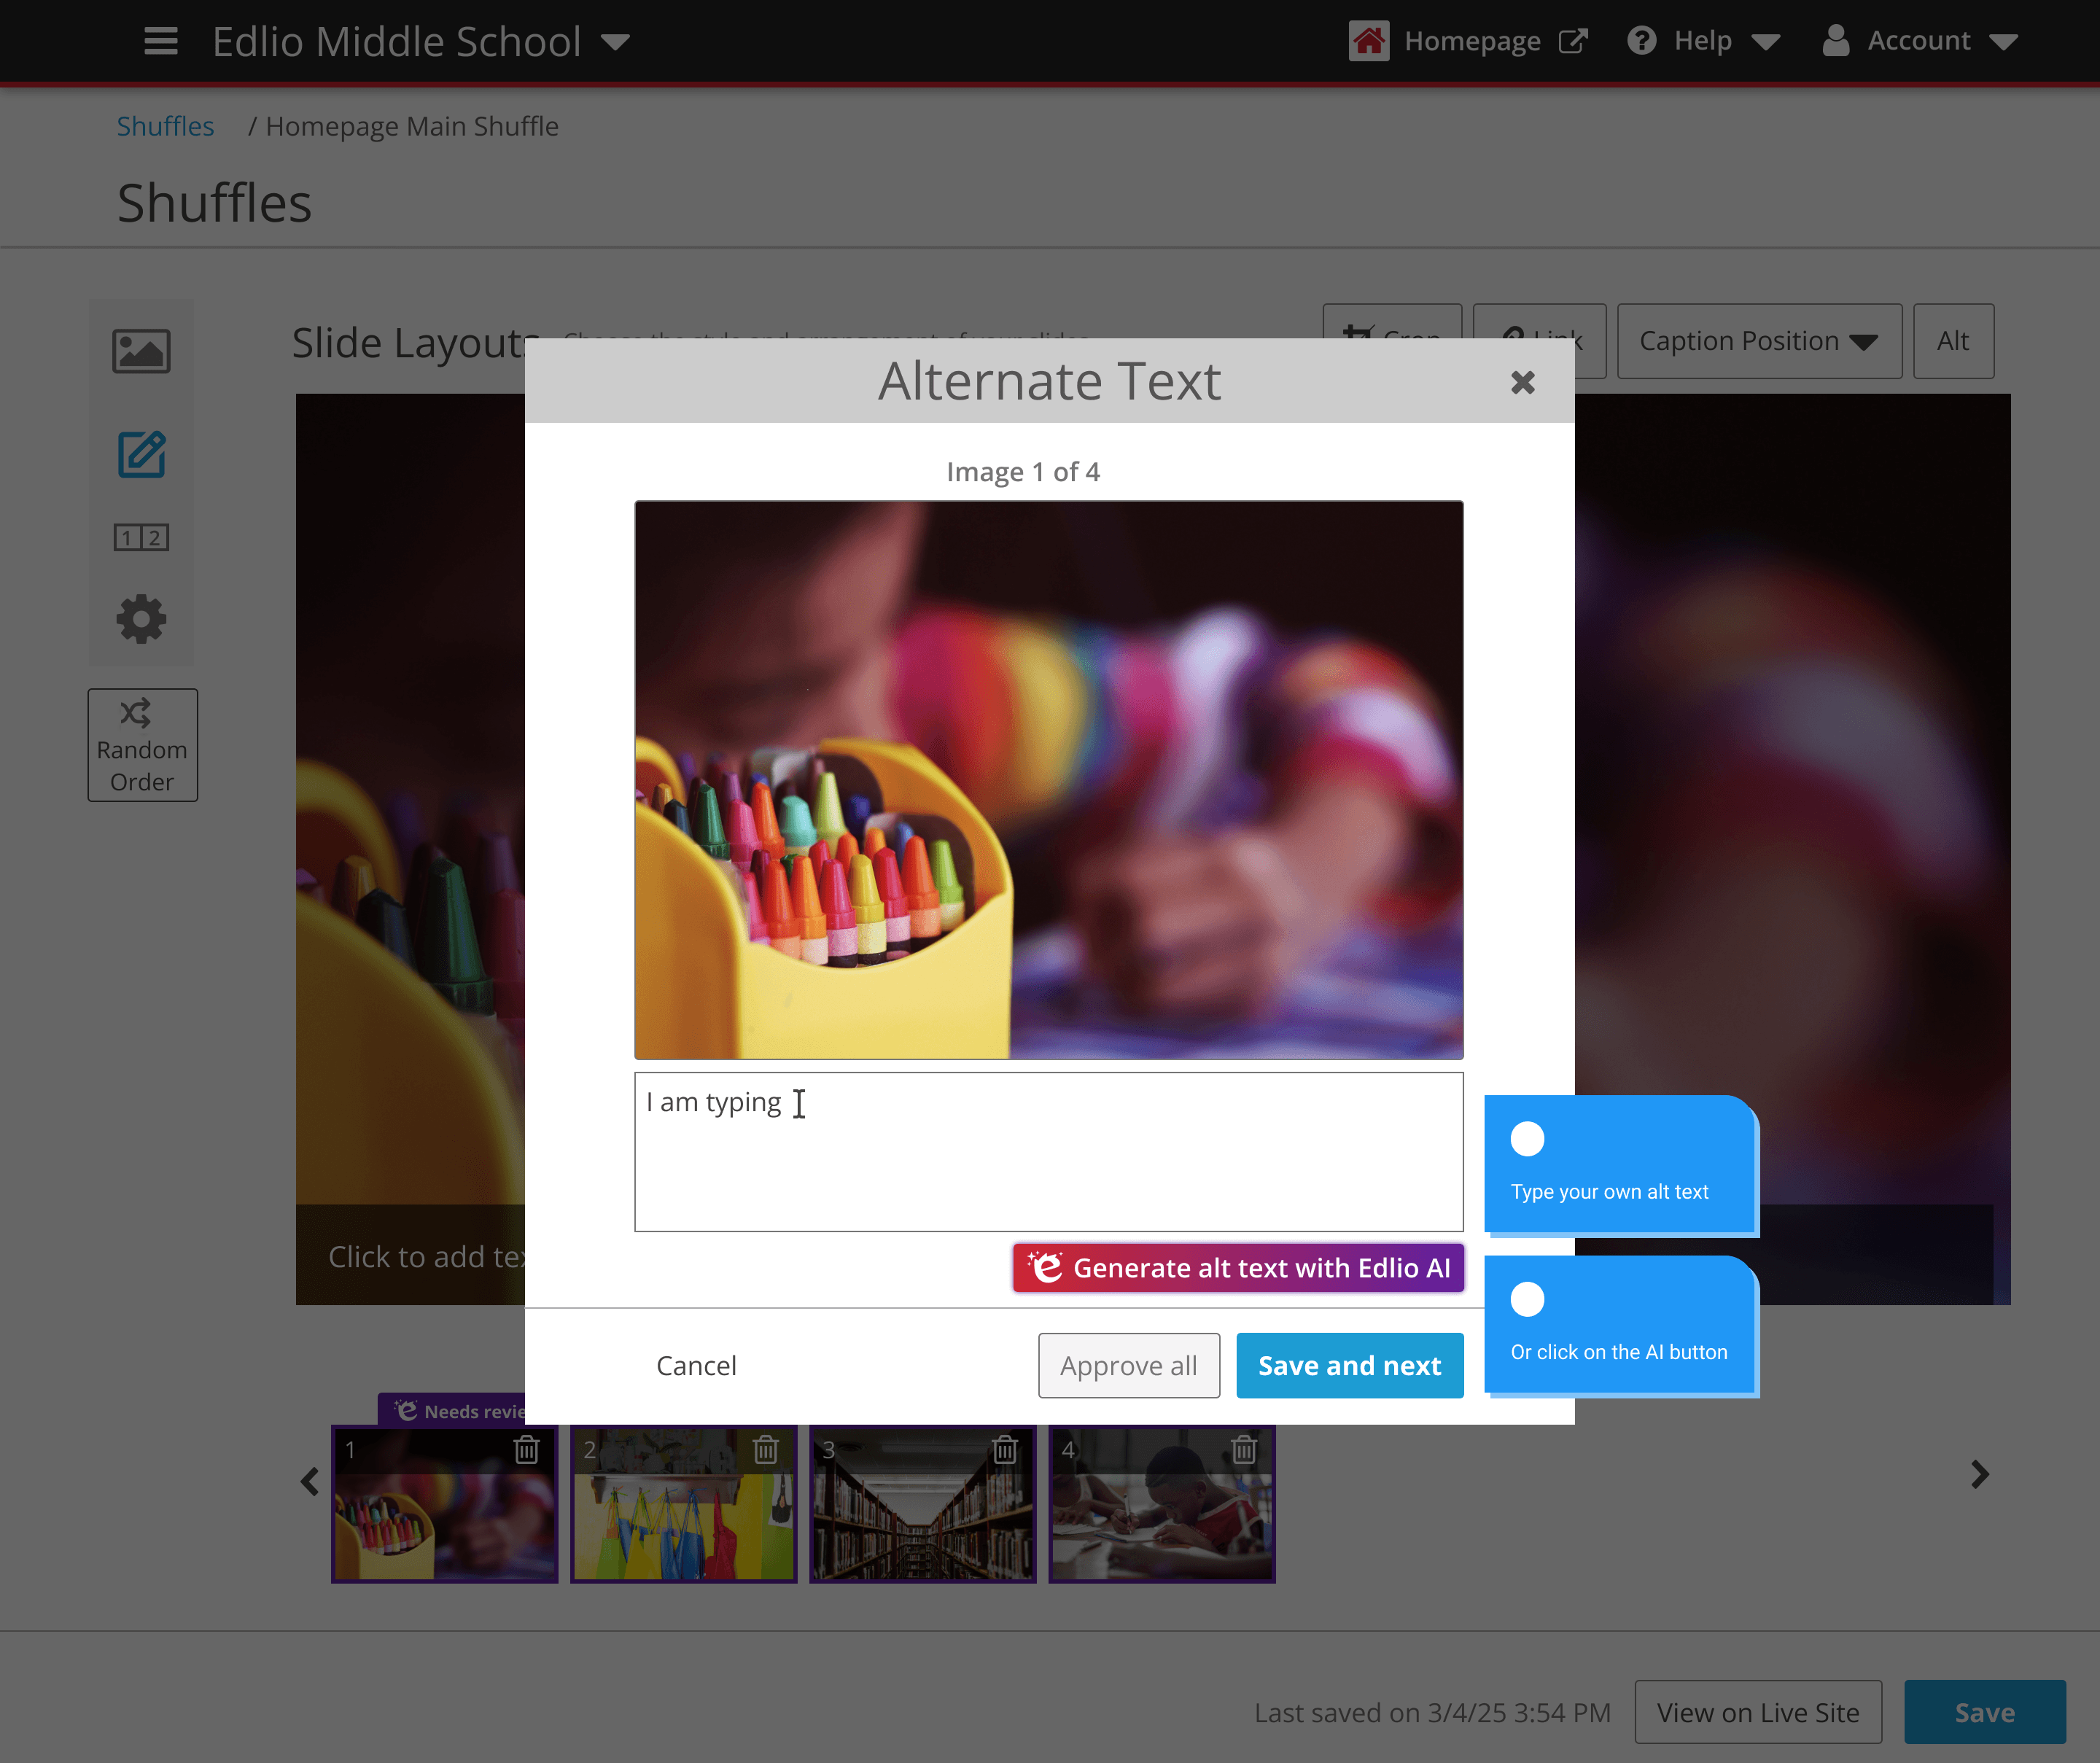This screenshot has height=1763, width=2100.
Task: Select the edit pencil sidebar icon
Action: pos(141,455)
